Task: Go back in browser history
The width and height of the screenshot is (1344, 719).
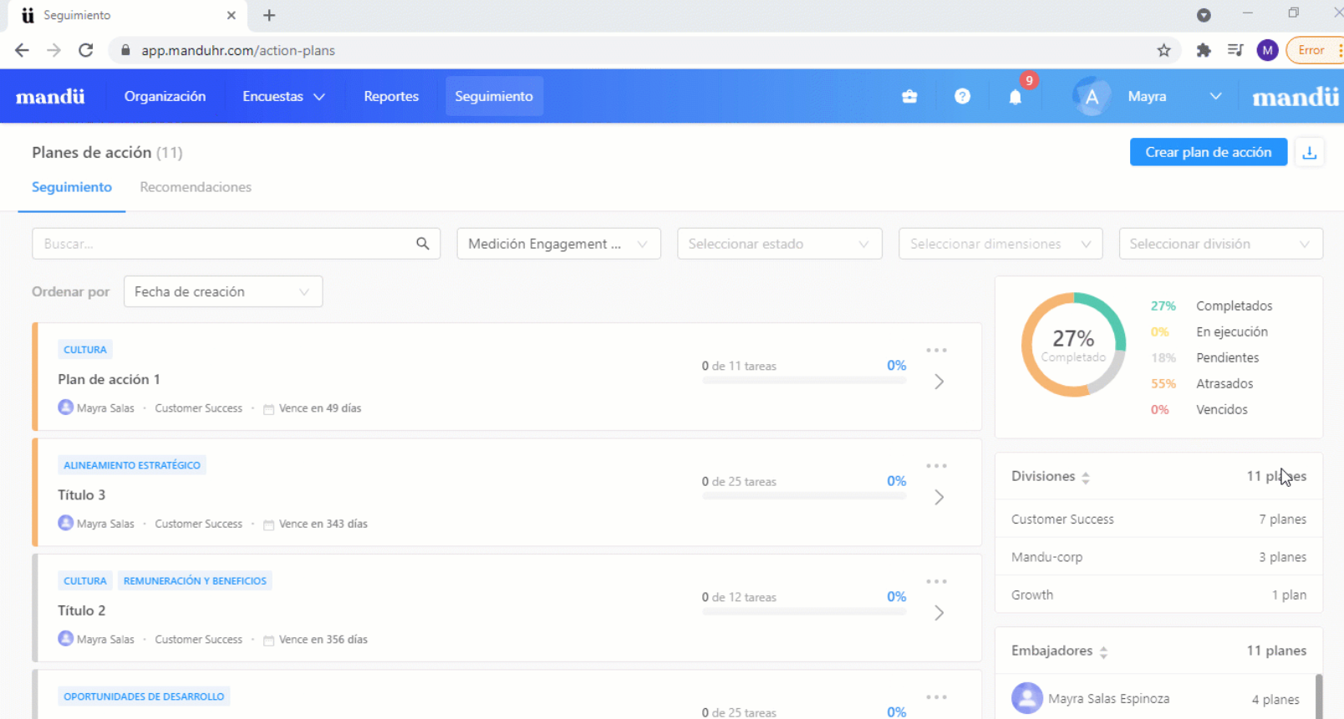Action: coord(22,50)
